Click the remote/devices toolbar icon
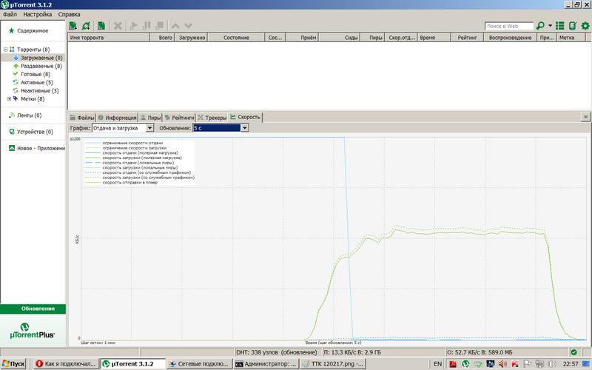592x370 pixels. tap(572, 26)
